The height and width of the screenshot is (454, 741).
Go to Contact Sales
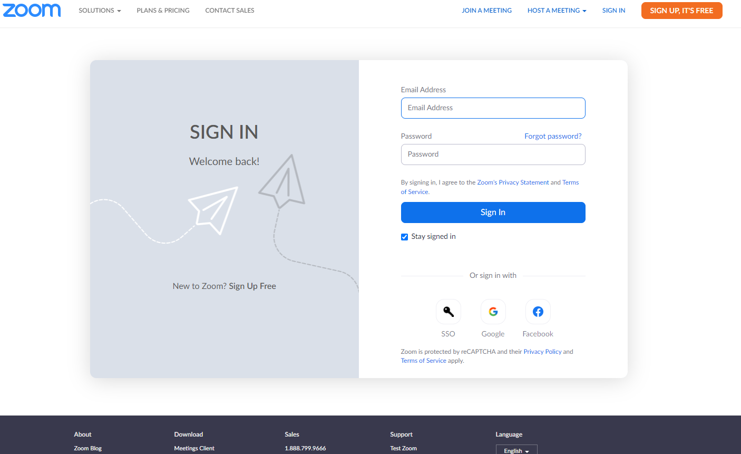click(x=230, y=11)
